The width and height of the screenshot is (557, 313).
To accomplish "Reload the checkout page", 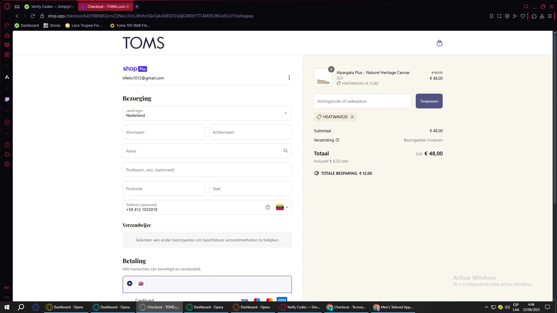I will [33, 16].
